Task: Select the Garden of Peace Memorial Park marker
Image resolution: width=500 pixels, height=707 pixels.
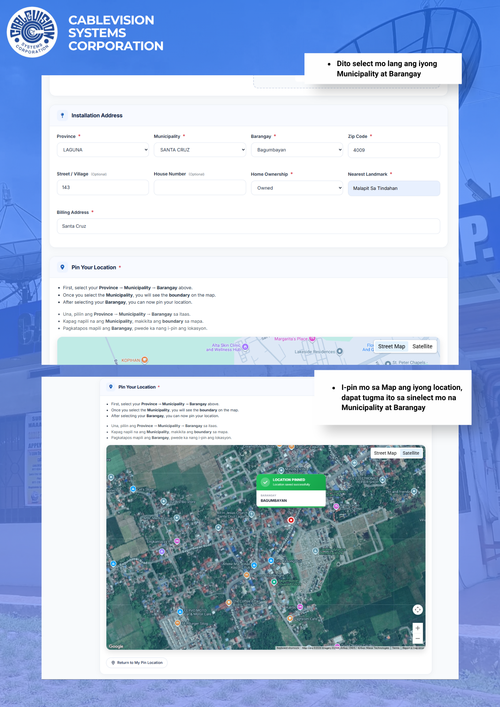Action: click(x=315, y=551)
